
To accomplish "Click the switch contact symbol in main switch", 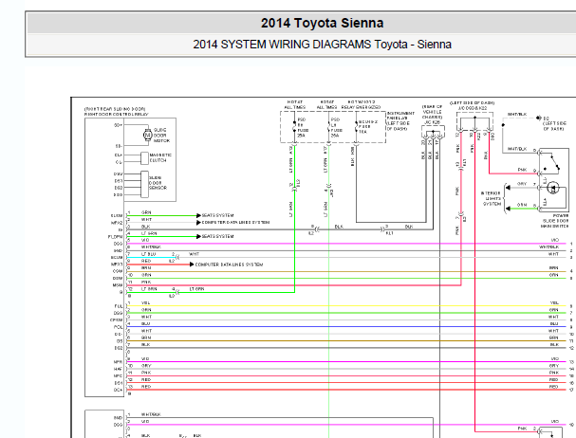I will pos(553,164).
